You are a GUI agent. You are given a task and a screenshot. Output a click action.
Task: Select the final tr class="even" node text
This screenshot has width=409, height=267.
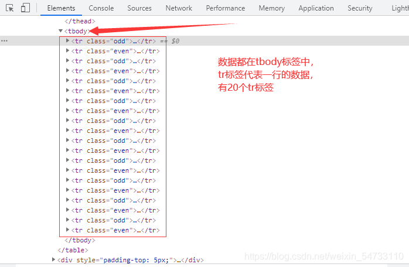pos(115,230)
